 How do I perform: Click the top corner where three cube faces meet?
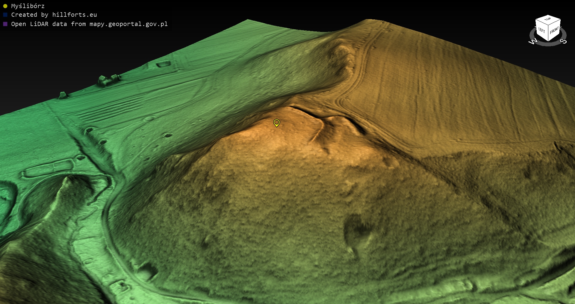coord(548,25)
